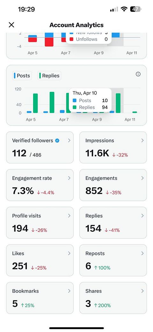Toggle the Posts series in the chart
This screenshot has height=332, width=153.
coord(22,76)
